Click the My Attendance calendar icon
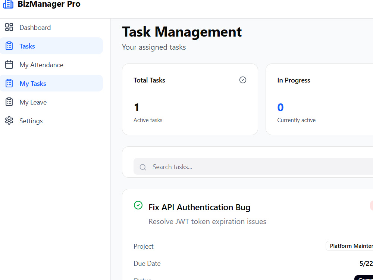This screenshot has width=373, height=280. click(x=9, y=65)
